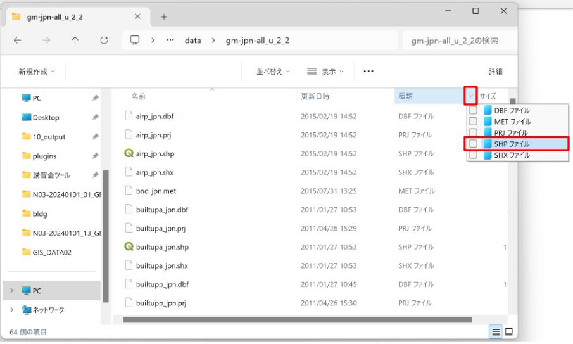
Task: Click the 種類 column header
Action: point(406,96)
